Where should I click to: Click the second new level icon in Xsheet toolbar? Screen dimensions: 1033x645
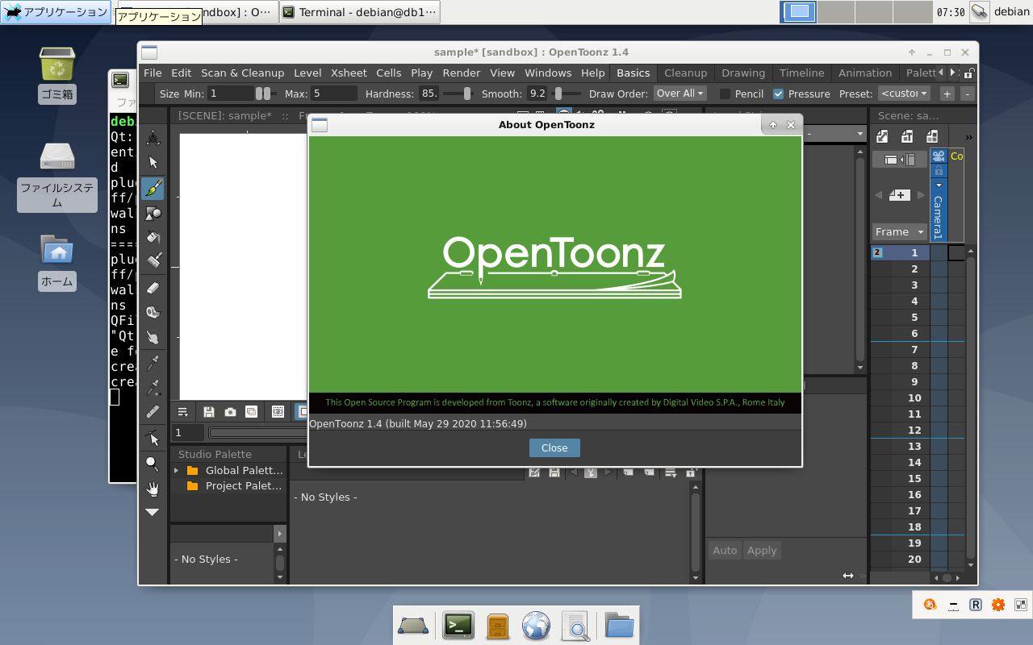coord(907,136)
